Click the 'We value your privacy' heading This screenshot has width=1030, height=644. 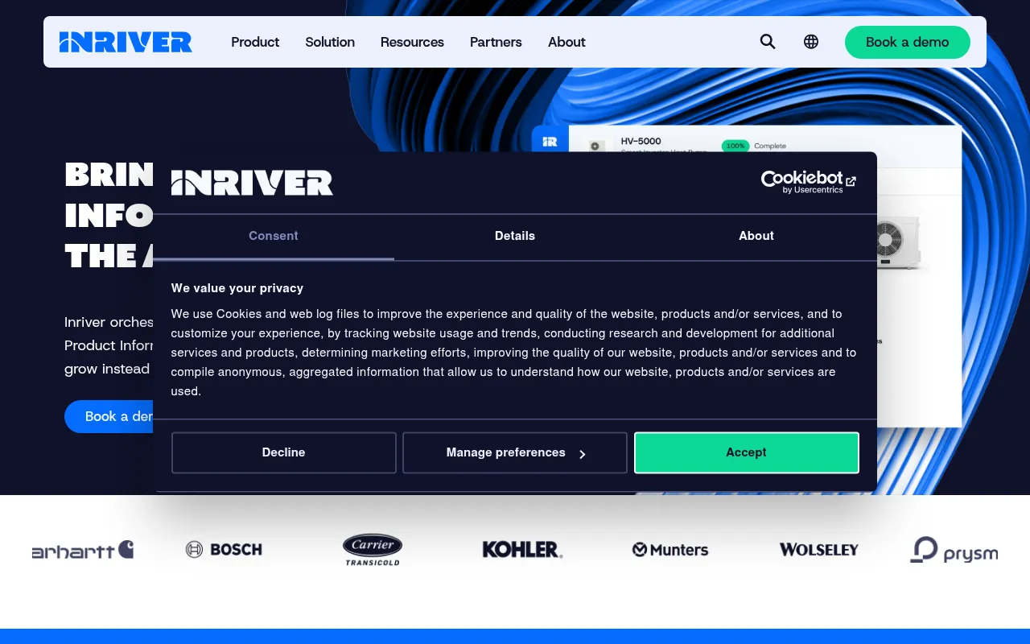pyautogui.click(x=237, y=288)
